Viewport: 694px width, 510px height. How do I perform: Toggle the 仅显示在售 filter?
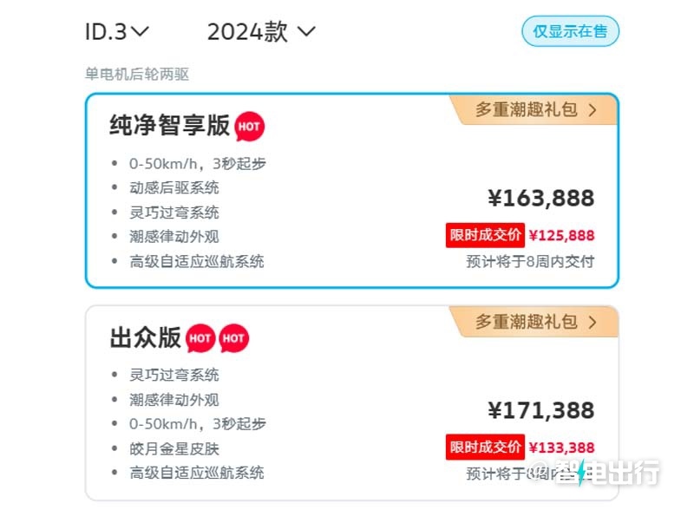coord(570,31)
